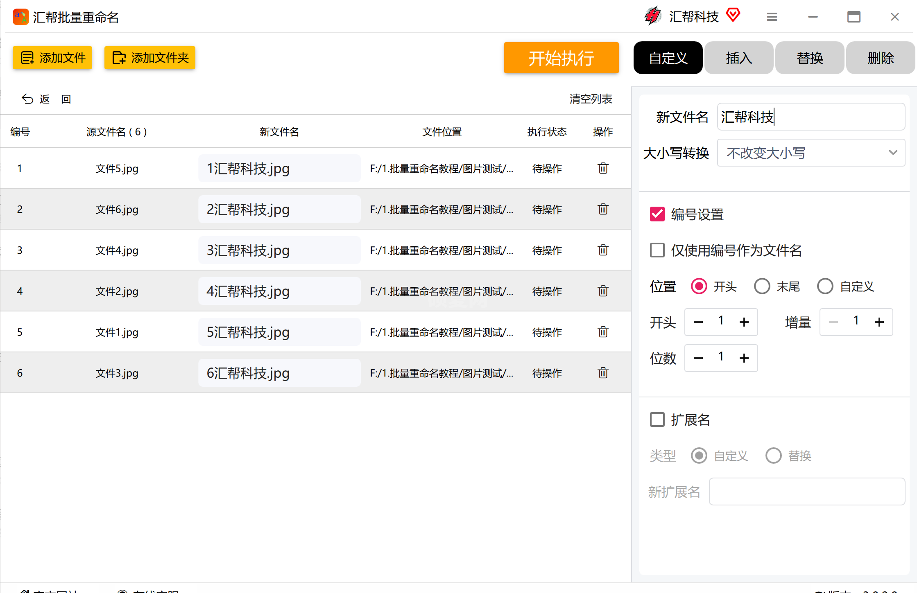Viewport: 917px width, 593px height.
Task: Click file path in 文件5.jpg row
Action: pyautogui.click(x=442, y=169)
